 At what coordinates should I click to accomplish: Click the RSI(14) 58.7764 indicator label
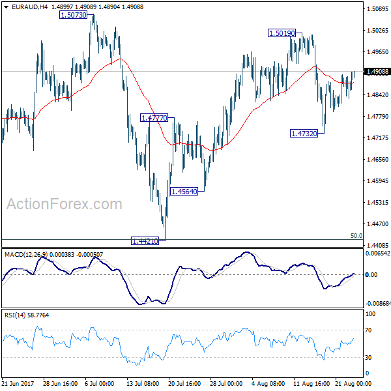[x=27, y=315]
